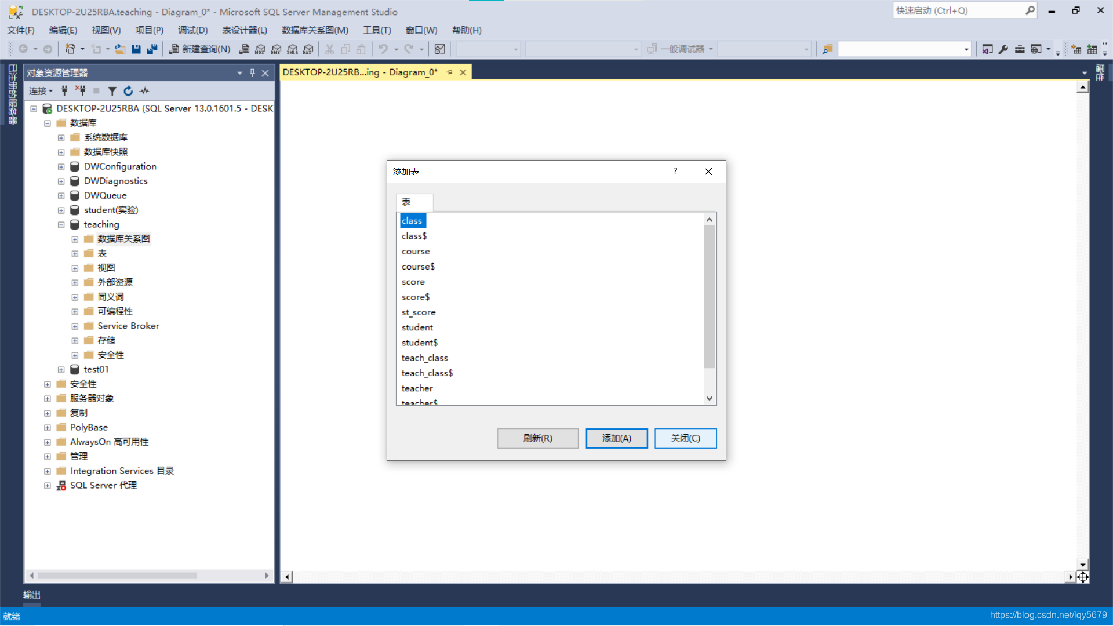Expand the test01 database node
1113x626 pixels.
(61, 370)
